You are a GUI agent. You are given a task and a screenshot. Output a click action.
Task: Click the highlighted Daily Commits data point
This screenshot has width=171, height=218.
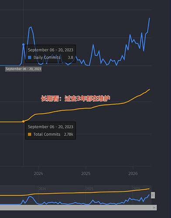coord(24,44)
